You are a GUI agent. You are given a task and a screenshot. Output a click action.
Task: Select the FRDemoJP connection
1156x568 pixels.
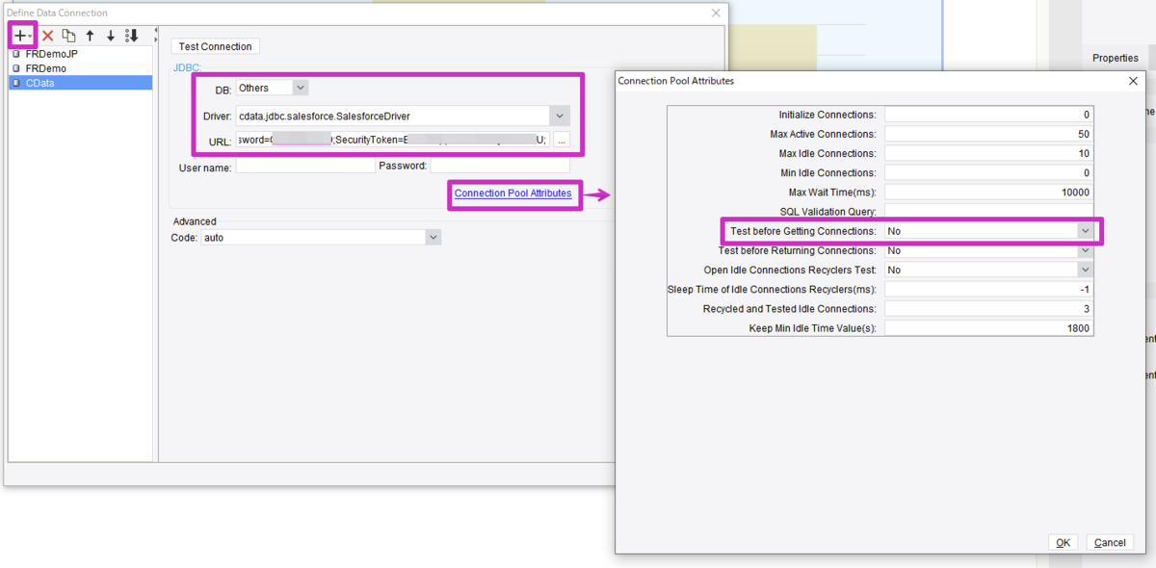tap(80, 54)
